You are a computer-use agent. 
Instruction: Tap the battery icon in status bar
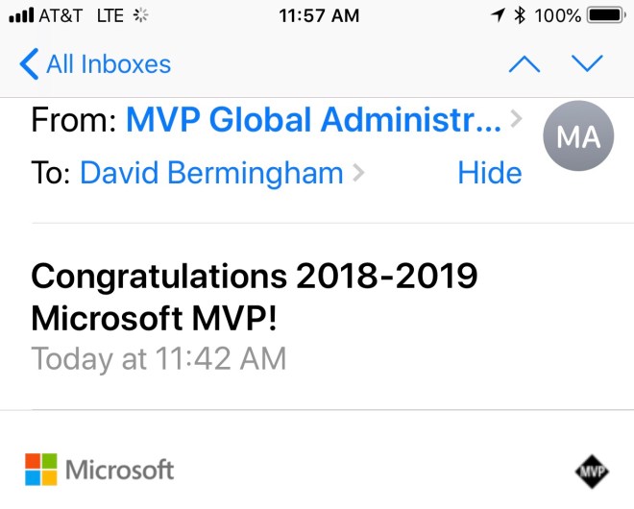[605, 15]
